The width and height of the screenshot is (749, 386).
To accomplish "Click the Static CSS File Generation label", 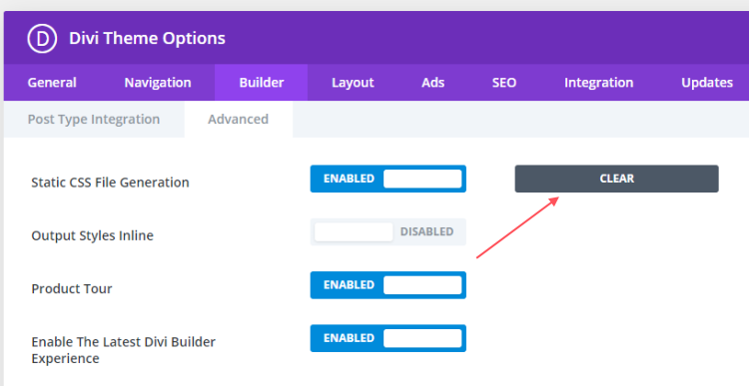I will [x=110, y=183].
